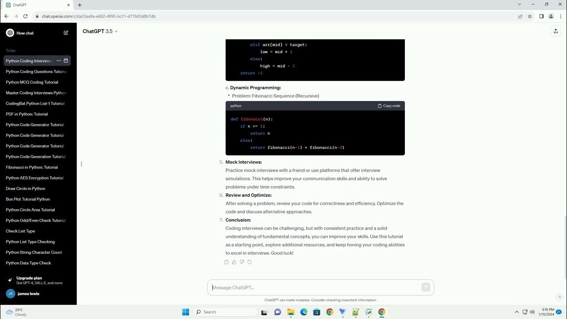Open the Chrome tab search dropdown
Screen dimensions: 567x319
tap(519, 4)
